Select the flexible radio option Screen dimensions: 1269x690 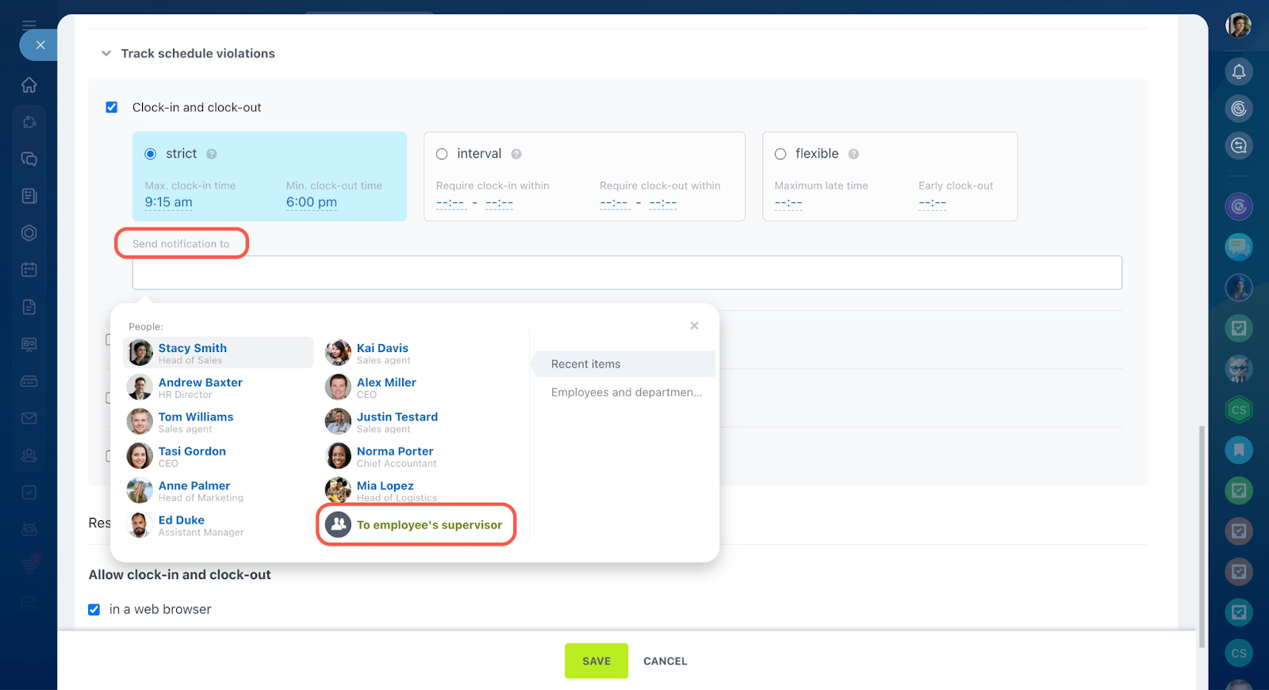780,154
